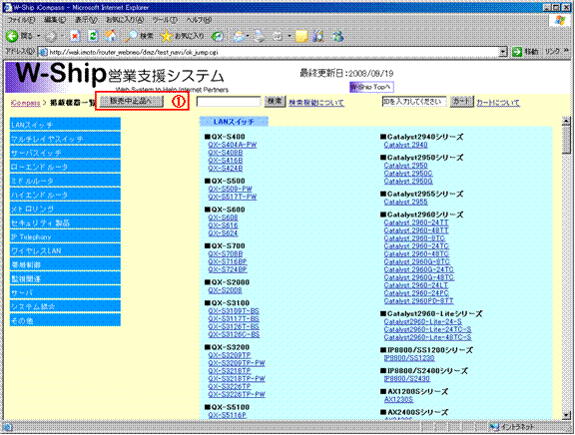Open the ファイル(F) menu
Viewport: 575px width, 435px height.
(x=21, y=20)
